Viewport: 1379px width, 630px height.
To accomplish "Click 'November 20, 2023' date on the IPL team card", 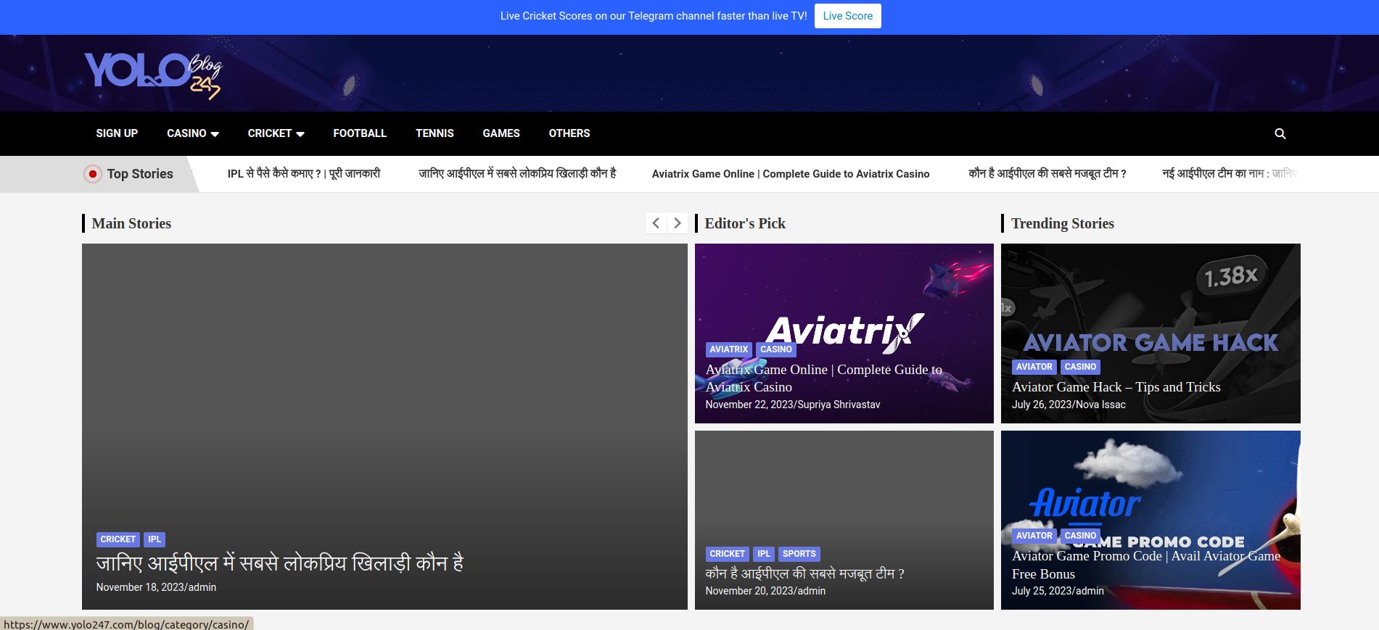I will point(750,591).
